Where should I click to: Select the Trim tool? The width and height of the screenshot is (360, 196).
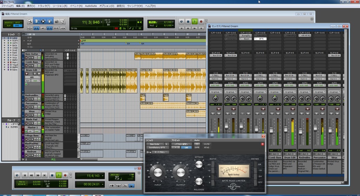[37, 21]
